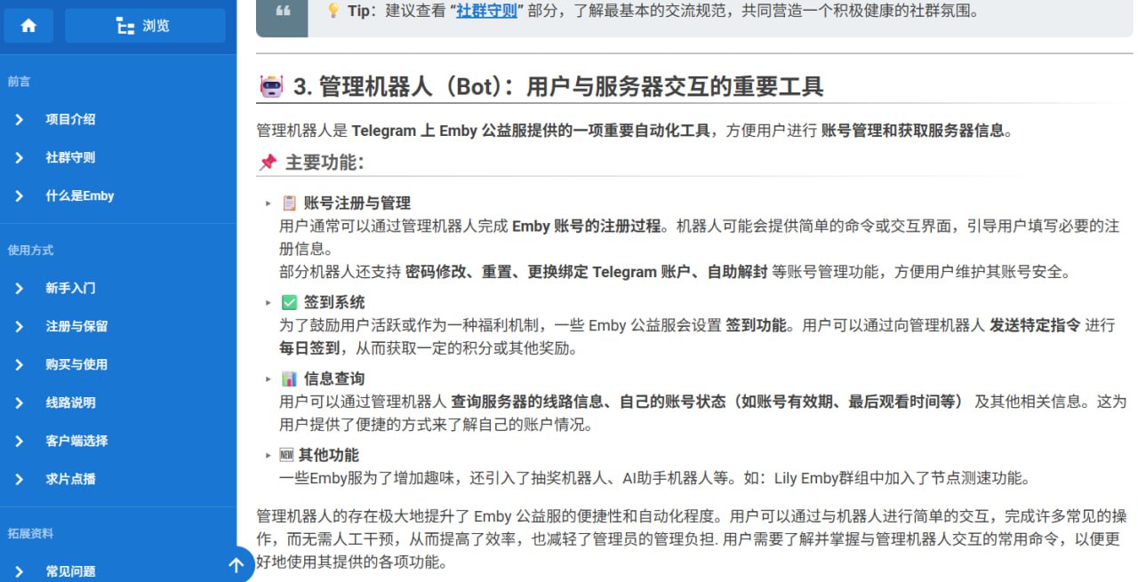Click the scroll-to-top arrow button
The image size is (1138, 582).
pyautogui.click(x=236, y=565)
